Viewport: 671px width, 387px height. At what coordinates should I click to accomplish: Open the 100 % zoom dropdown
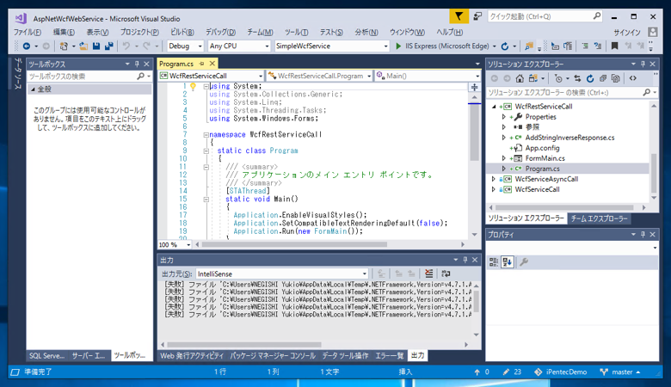pyautogui.click(x=188, y=245)
